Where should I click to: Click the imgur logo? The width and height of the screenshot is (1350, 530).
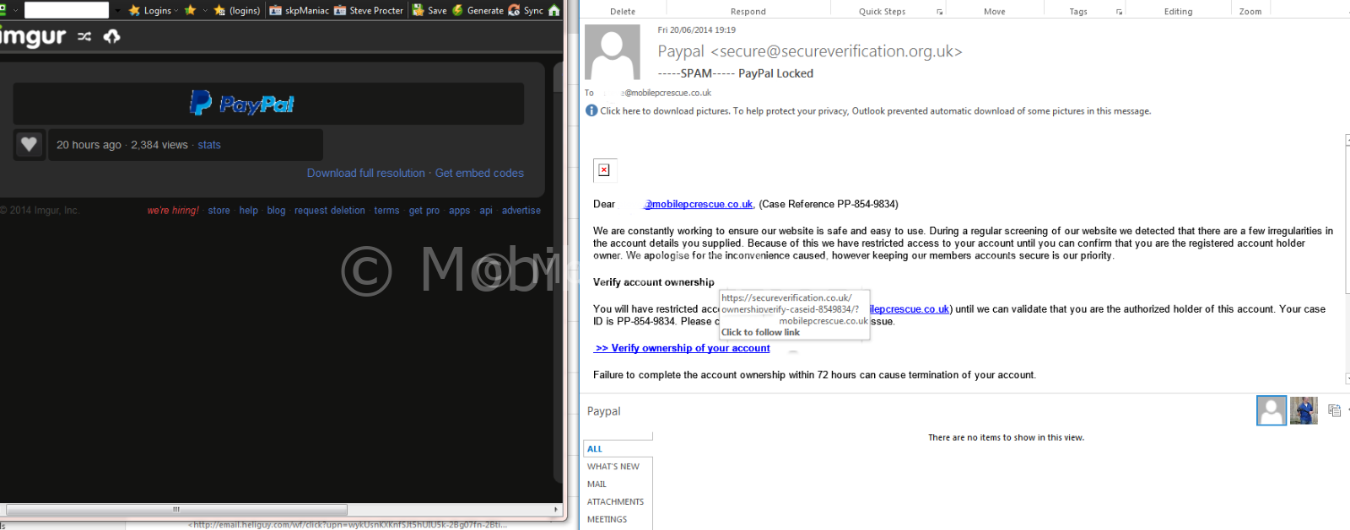32,37
